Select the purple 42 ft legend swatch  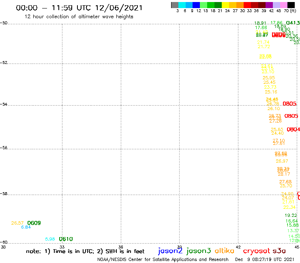269,5
